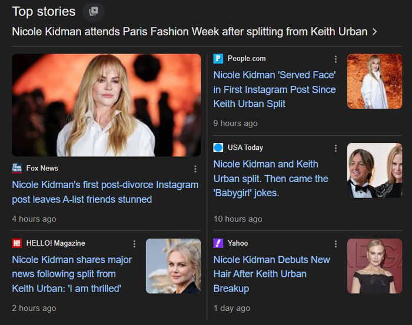Screen dimensions: 412x325
Task: Open the 'Served Face' People.com article
Action: (274, 89)
